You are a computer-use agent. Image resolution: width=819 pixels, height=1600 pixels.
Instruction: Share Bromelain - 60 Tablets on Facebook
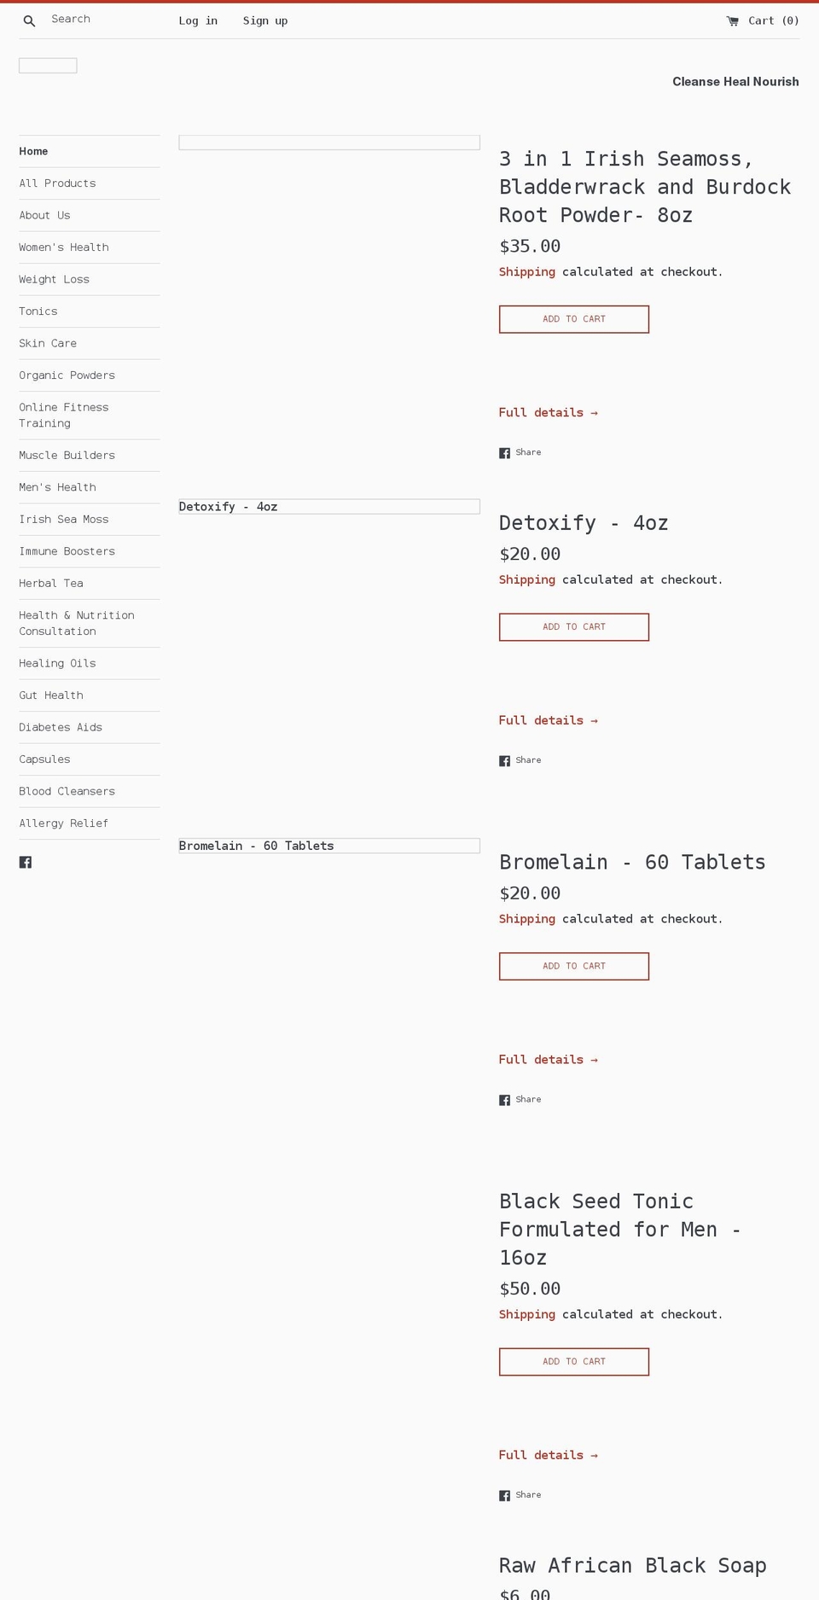point(520,1099)
